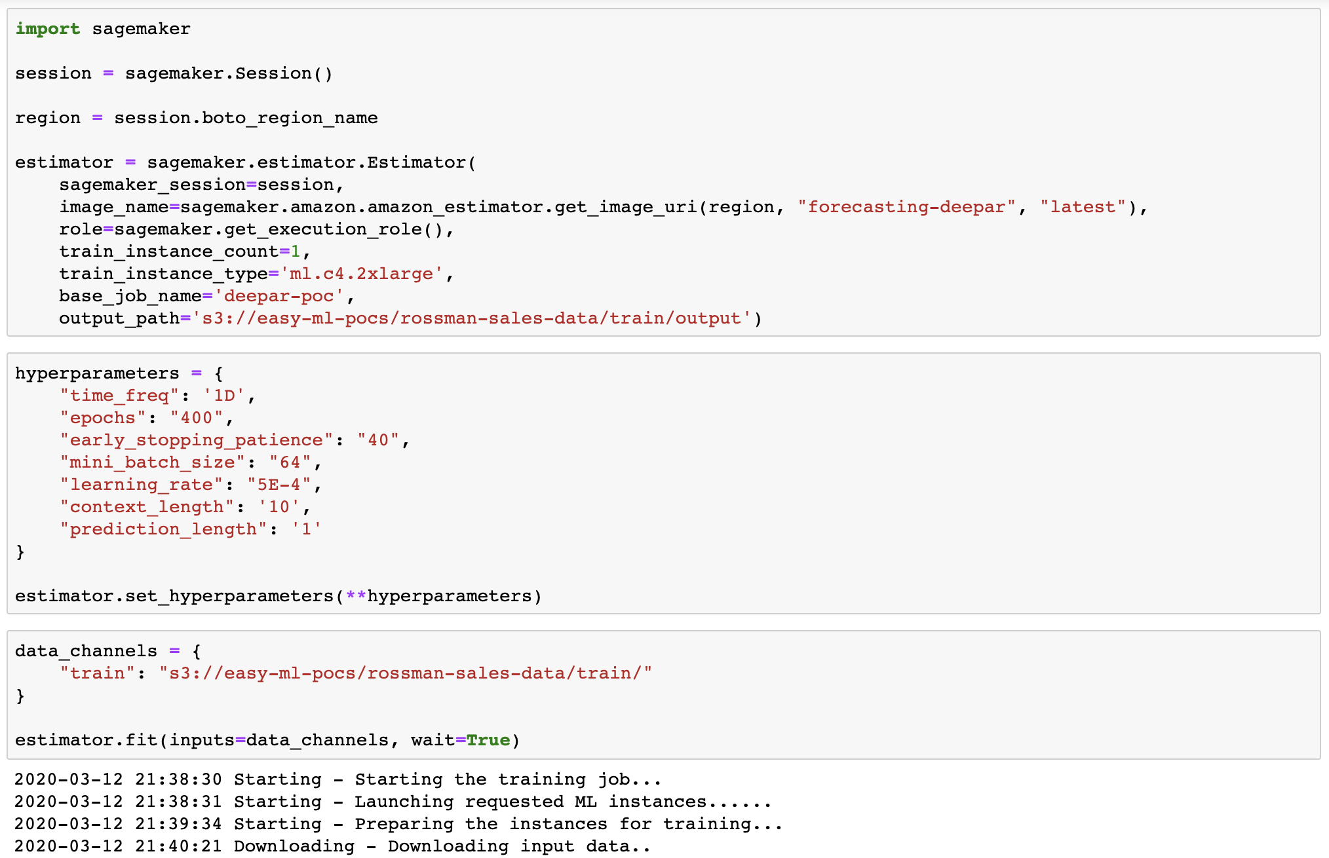Click the sagemaker.Session() assignment line
The height and width of the screenshot is (858, 1329).
click(174, 73)
